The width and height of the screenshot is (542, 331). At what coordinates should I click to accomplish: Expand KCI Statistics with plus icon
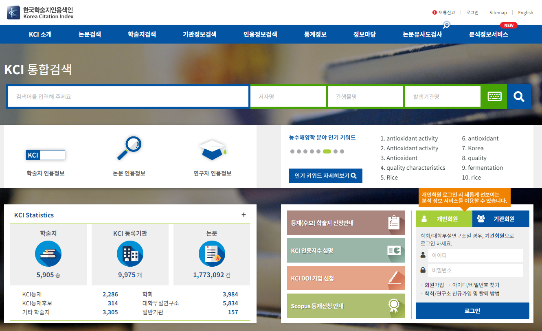(x=244, y=215)
